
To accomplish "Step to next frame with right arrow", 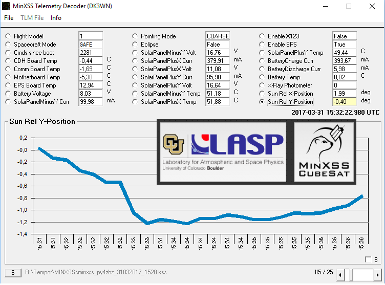I will (x=378, y=275).
